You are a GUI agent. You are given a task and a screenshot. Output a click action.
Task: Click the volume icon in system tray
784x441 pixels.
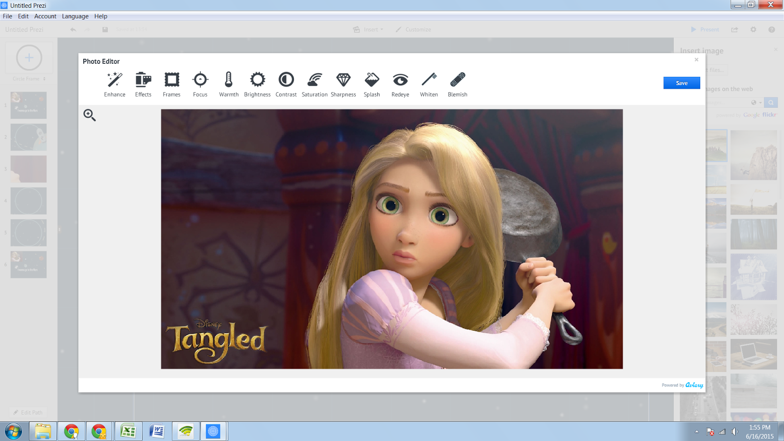[x=734, y=432]
